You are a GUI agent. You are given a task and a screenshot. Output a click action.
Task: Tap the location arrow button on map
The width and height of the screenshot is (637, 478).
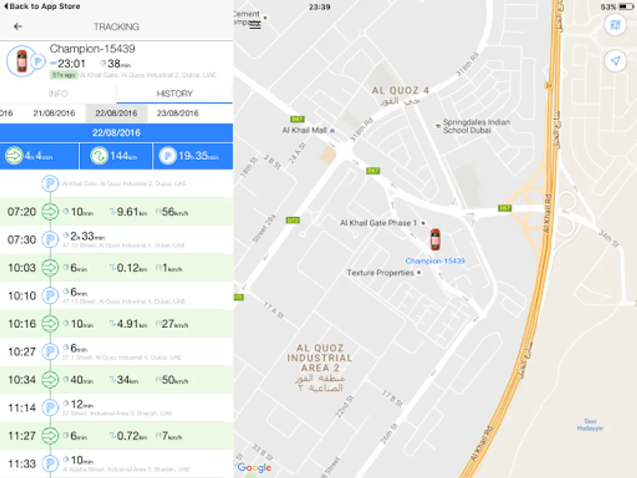[x=615, y=62]
